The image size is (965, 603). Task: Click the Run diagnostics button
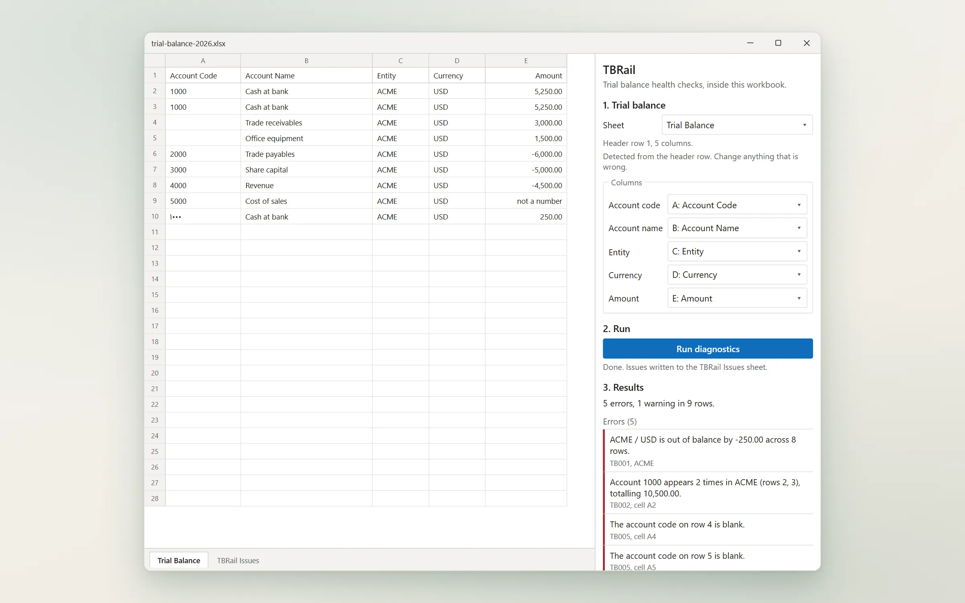tap(708, 349)
